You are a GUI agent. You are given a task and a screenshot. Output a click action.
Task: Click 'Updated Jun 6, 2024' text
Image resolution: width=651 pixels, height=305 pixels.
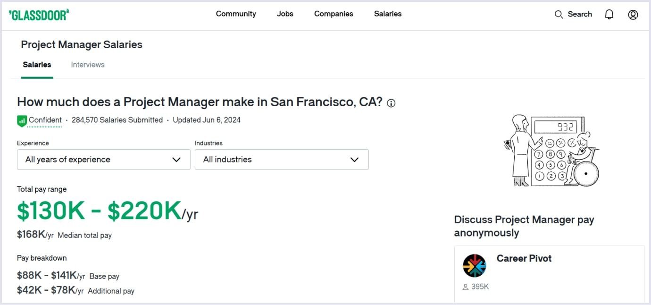[207, 120]
